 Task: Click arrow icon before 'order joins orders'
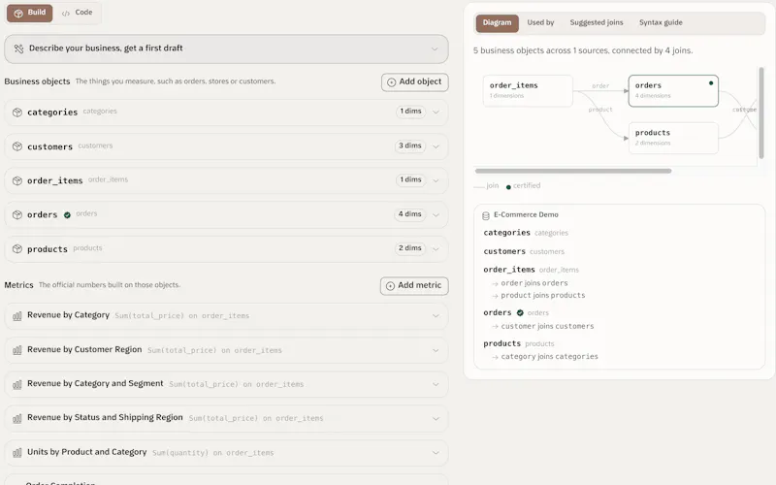tap(495, 283)
